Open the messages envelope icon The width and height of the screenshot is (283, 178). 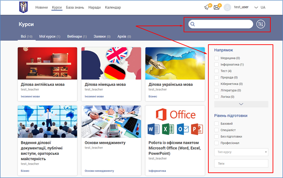tap(216, 7)
